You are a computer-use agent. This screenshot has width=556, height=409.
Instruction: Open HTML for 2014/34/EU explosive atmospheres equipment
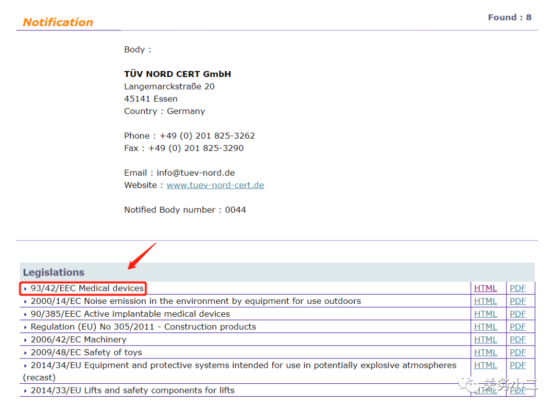pos(485,365)
